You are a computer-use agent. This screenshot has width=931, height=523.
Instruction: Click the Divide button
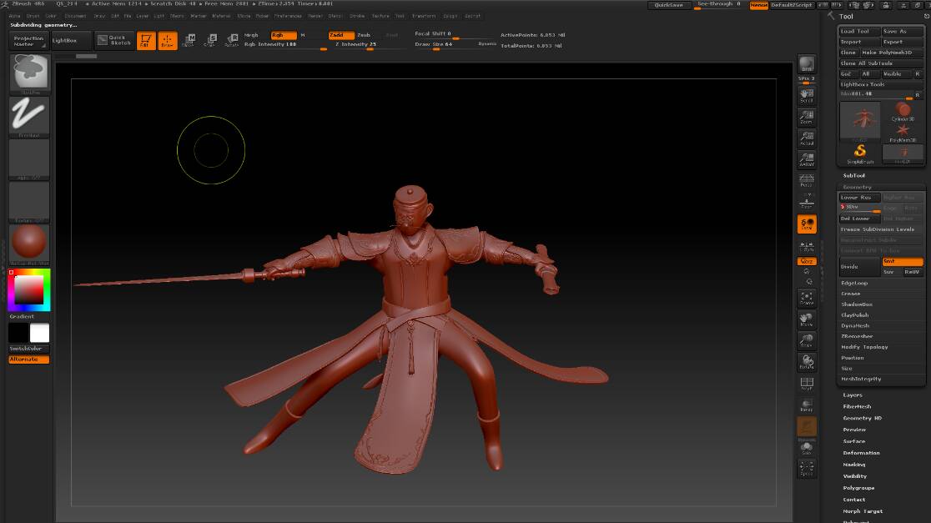(x=859, y=267)
